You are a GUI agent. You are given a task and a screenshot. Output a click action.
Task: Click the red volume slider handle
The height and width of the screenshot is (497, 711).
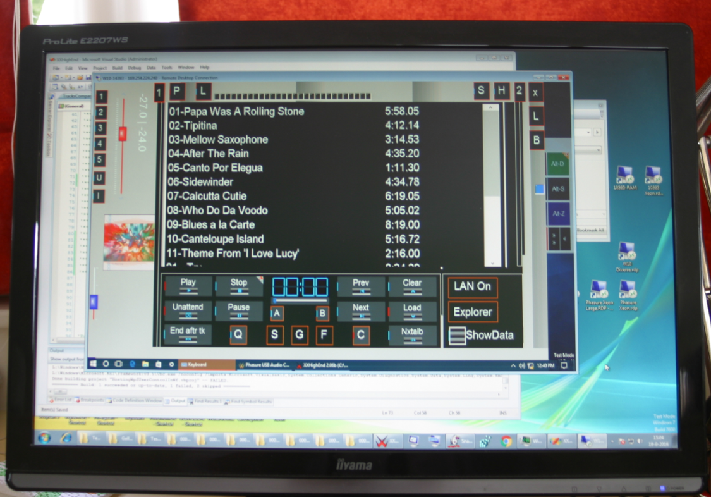click(122, 133)
